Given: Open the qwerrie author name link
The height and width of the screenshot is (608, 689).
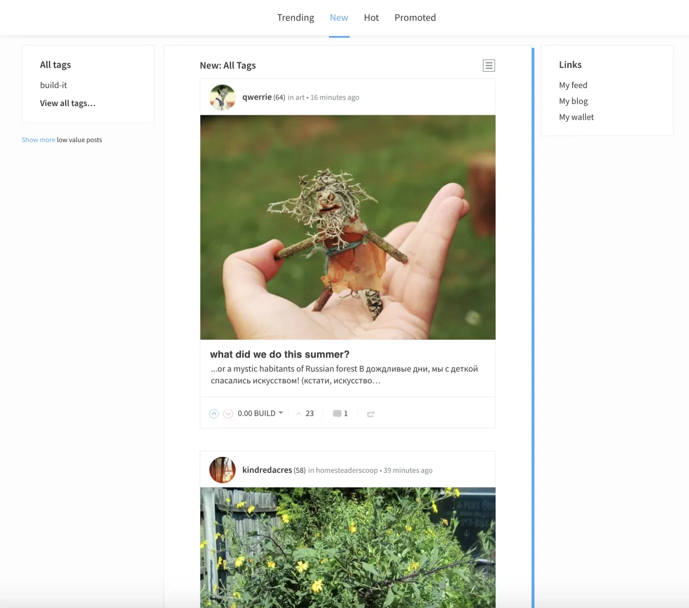Looking at the screenshot, I should pyautogui.click(x=257, y=97).
